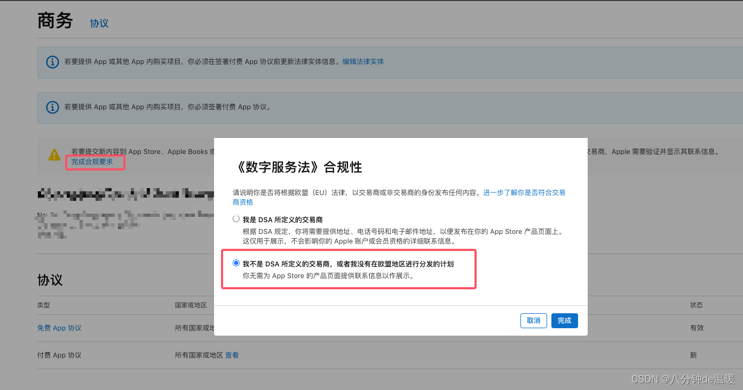The width and height of the screenshot is (743, 390).
Task: Click the 类型 column header
Action: point(43,305)
